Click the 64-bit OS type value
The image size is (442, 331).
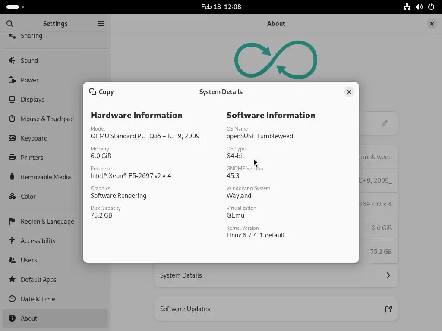pyautogui.click(x=235, y=156)
